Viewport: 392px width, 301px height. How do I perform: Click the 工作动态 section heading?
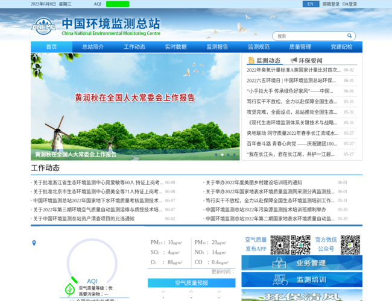coord(45,168)
